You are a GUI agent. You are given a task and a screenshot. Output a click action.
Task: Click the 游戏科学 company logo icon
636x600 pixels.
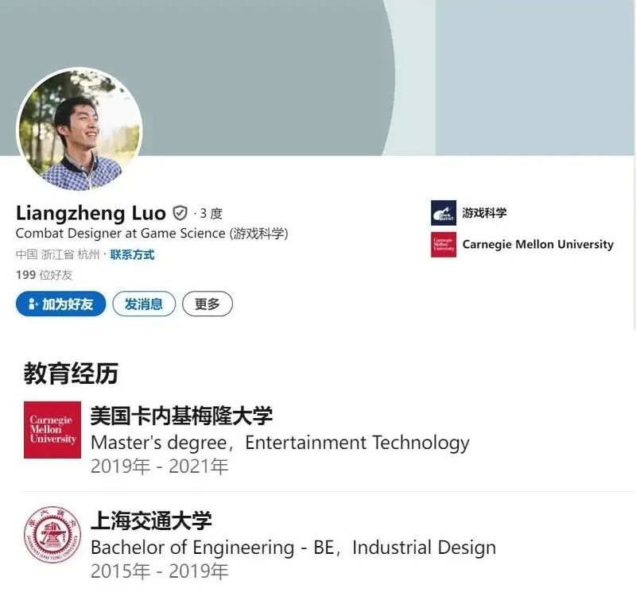[x=444, y=213]
